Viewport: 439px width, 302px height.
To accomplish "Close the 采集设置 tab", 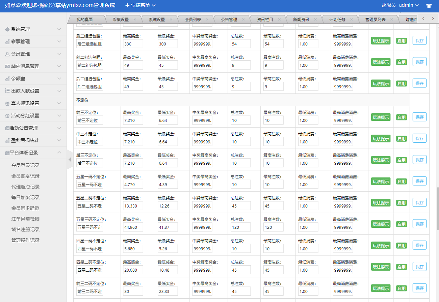I will (135, 20).
